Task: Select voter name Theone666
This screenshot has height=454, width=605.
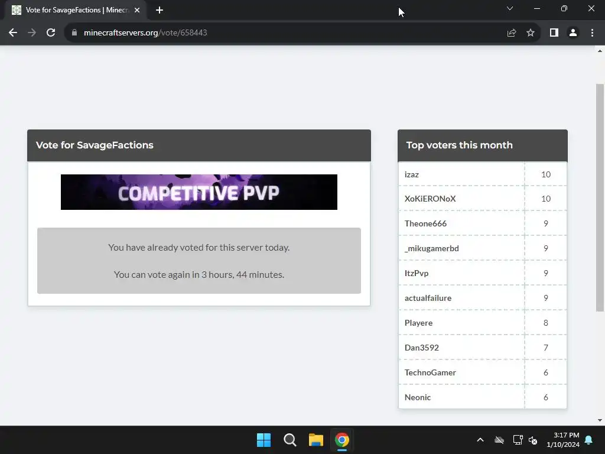Action: 425,223
